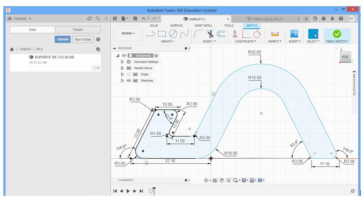Image resolution: width=364 pixels, height=204 pixels.
Task: Expand the Named Views node
Action: pos(122,68)
